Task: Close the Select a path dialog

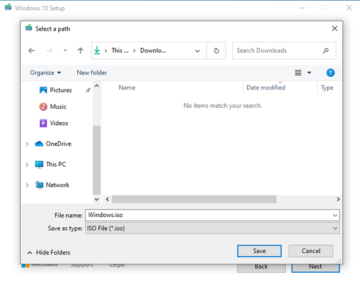Action: pos(334,28)
